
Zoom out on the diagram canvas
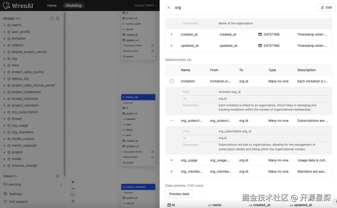[73, 188]
